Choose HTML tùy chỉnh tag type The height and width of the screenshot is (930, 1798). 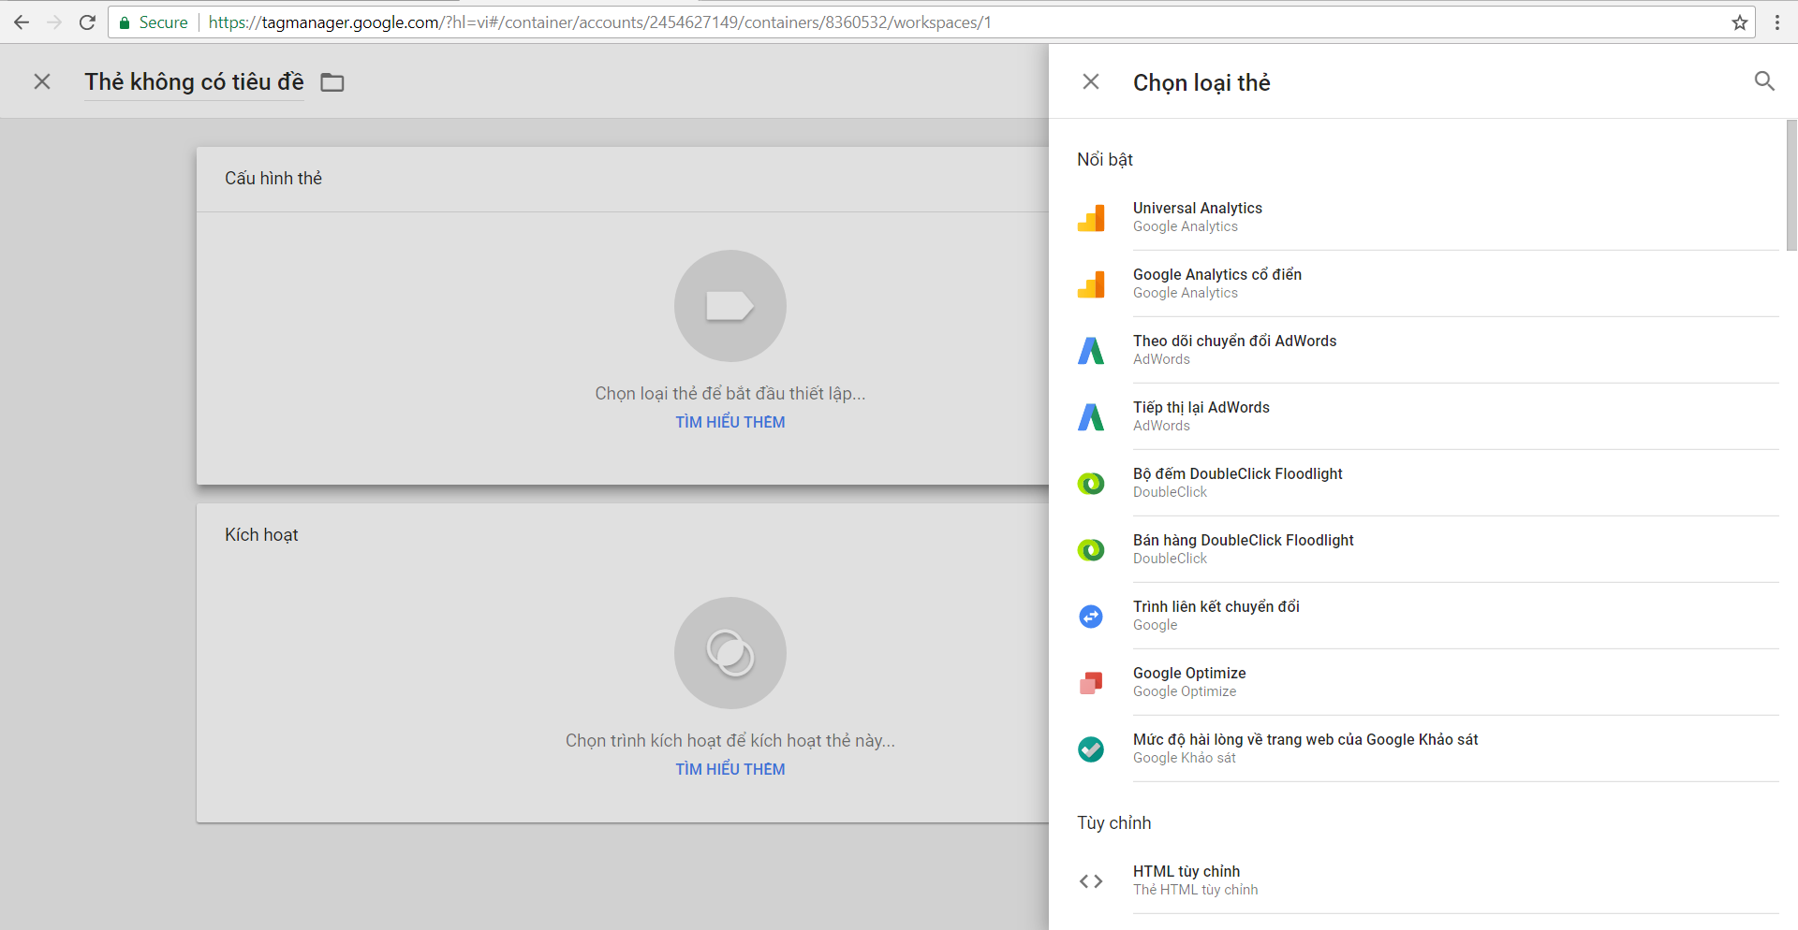pos(1427,880)
